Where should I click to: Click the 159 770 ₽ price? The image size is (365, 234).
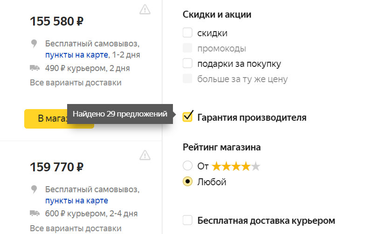(x=56, y=167)
